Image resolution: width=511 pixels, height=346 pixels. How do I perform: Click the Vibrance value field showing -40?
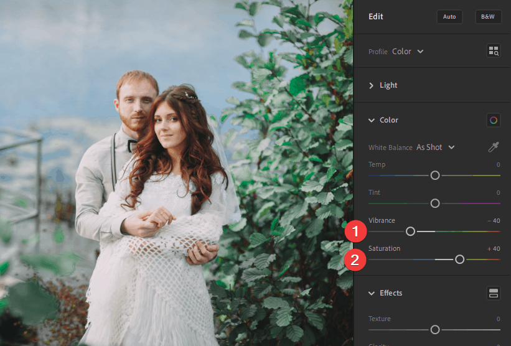click(494, 221)
